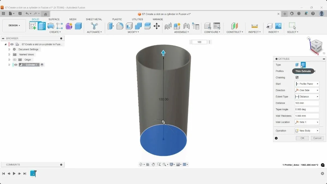Click the New Component icon

[177, 26]
